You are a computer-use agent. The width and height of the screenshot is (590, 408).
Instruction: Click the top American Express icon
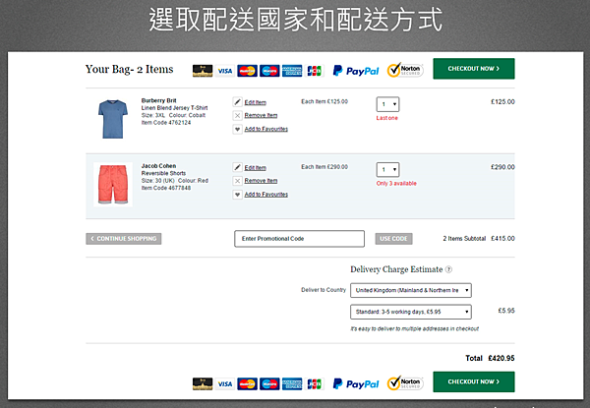click(x=292, y=71)
